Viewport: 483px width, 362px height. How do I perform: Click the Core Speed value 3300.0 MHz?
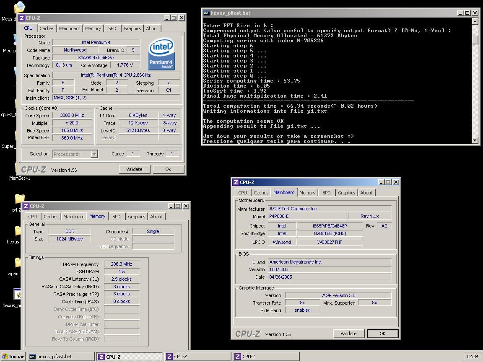[x=72, y=115]
